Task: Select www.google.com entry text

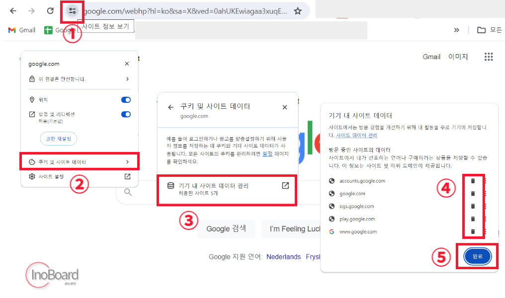Action: 358,232
